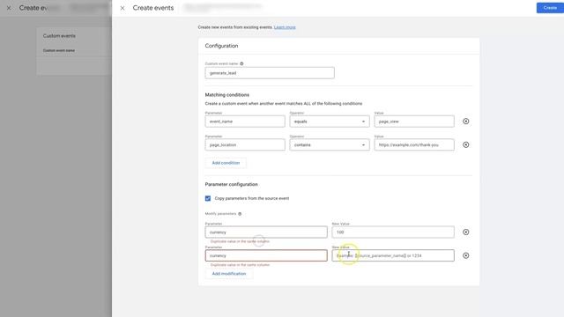Click Custom events heading in background window
The width and height of the screenshot is (564, 317).
click(59, 36)
